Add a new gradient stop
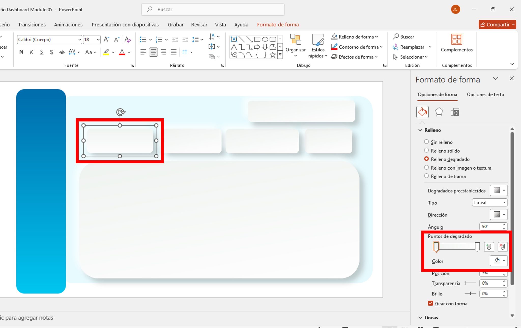The width and height of the screenshot is (521, 328). point(488,247)
